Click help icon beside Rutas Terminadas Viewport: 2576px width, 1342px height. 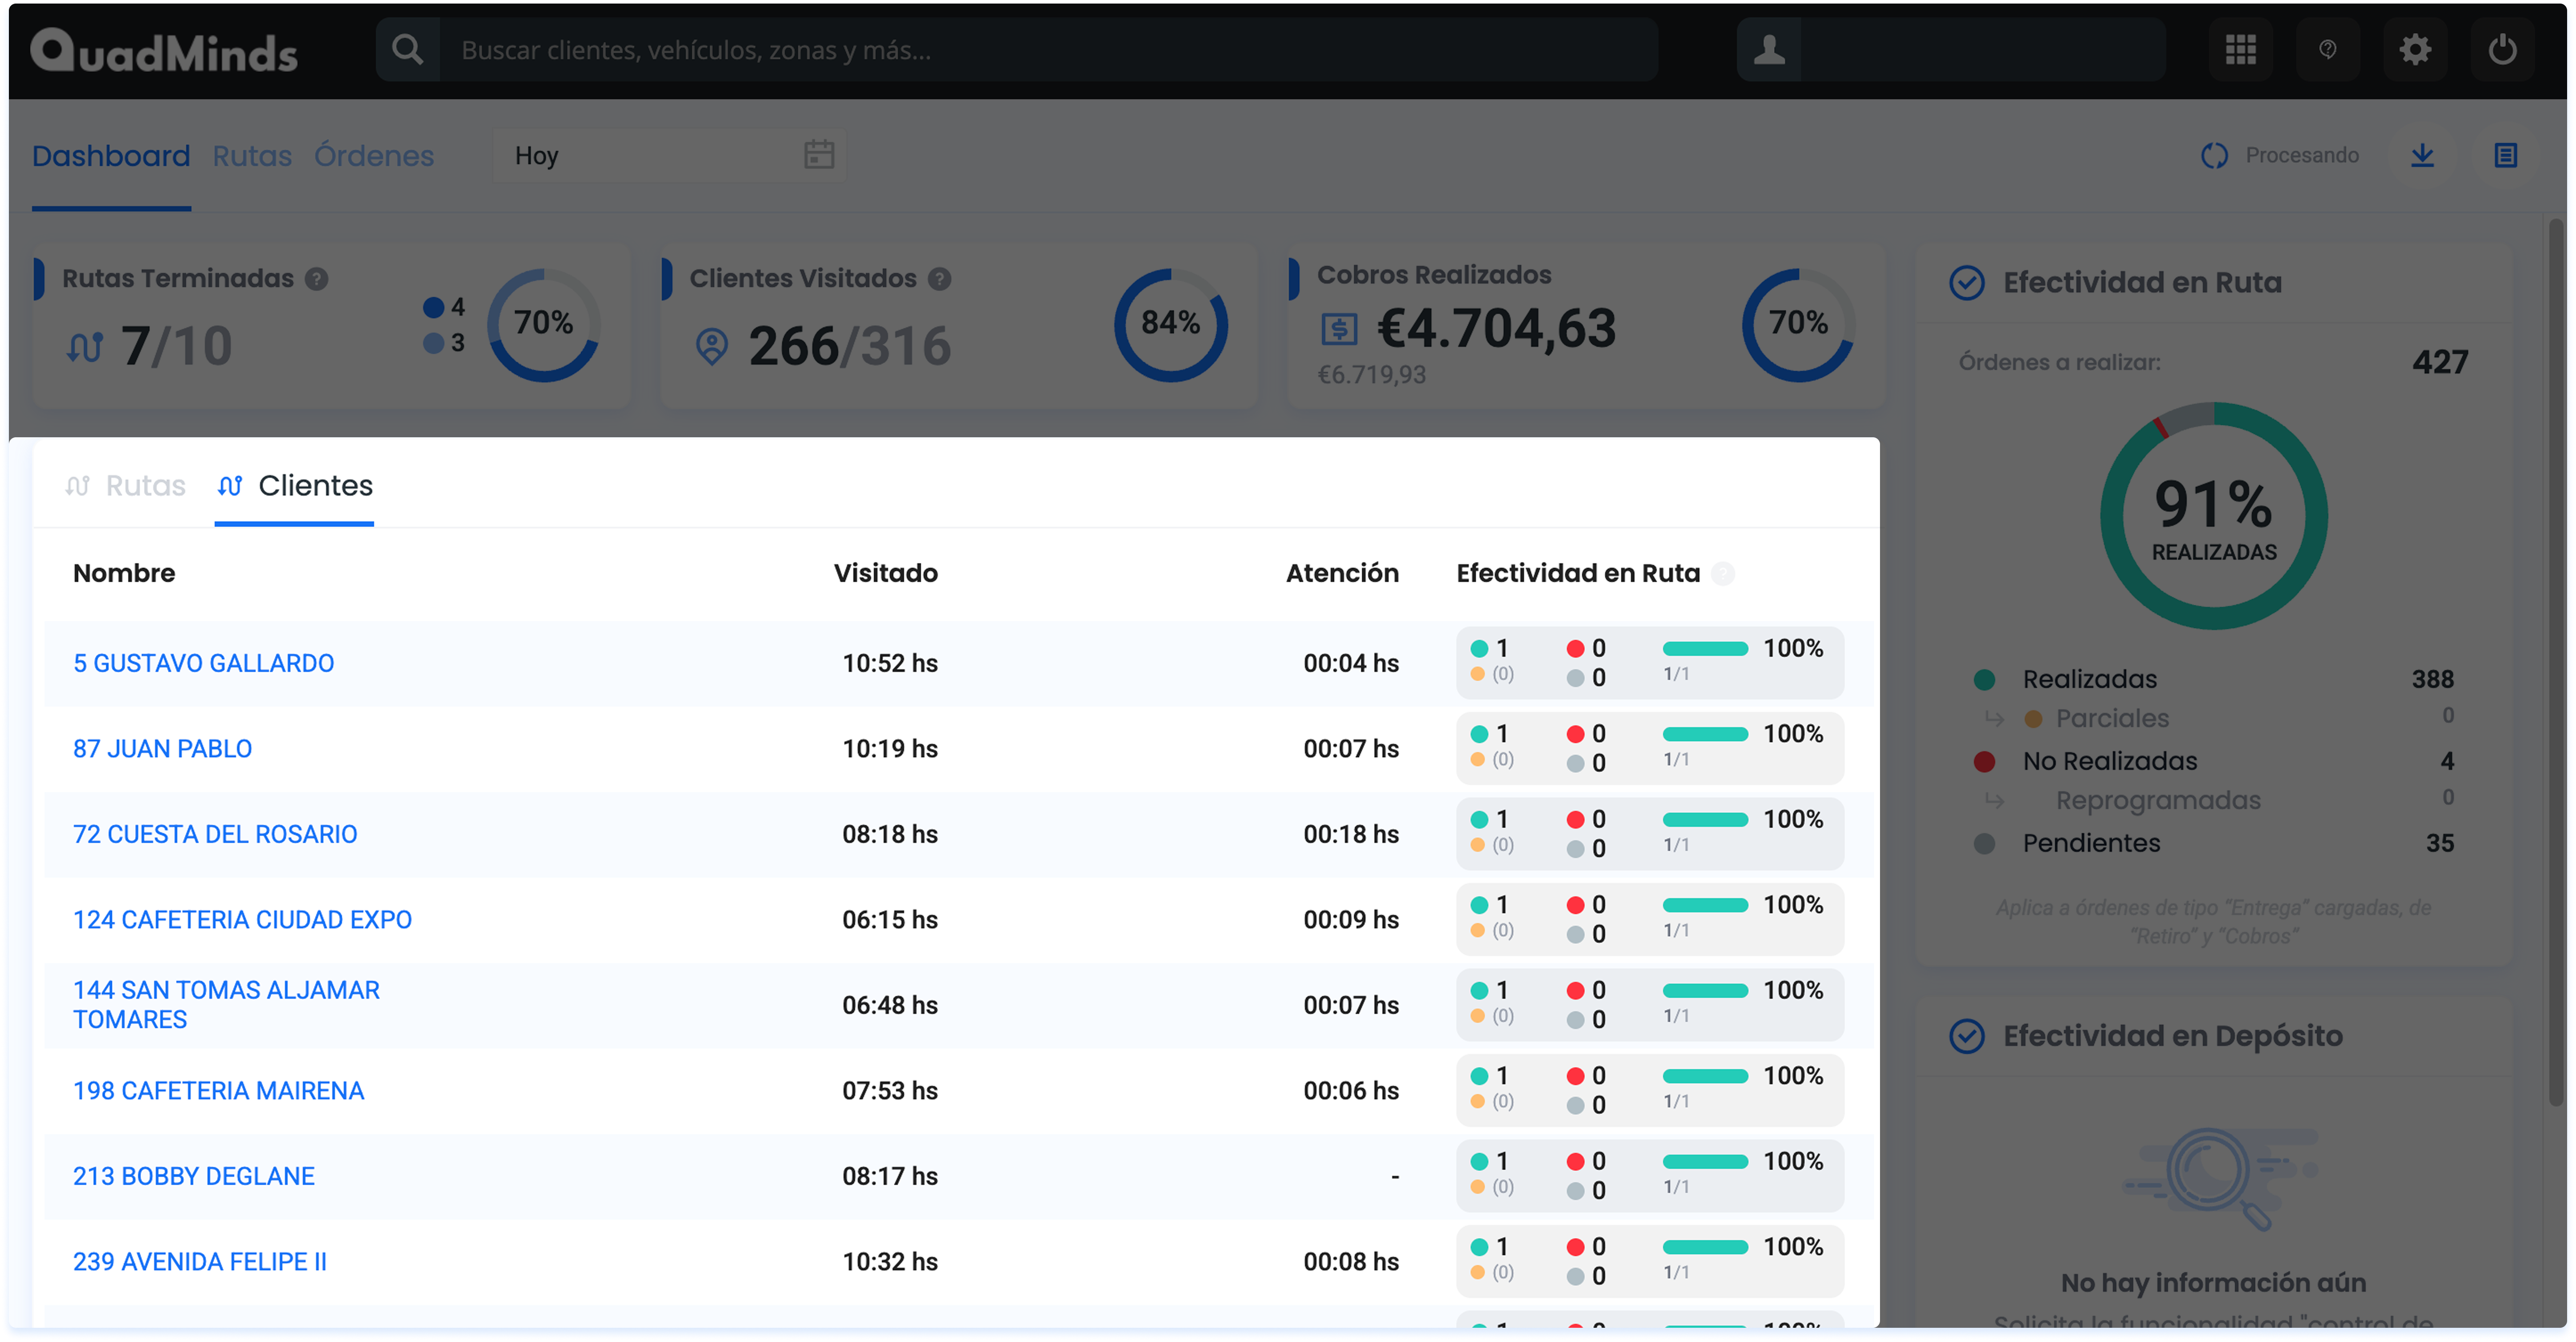click(317, 279)
